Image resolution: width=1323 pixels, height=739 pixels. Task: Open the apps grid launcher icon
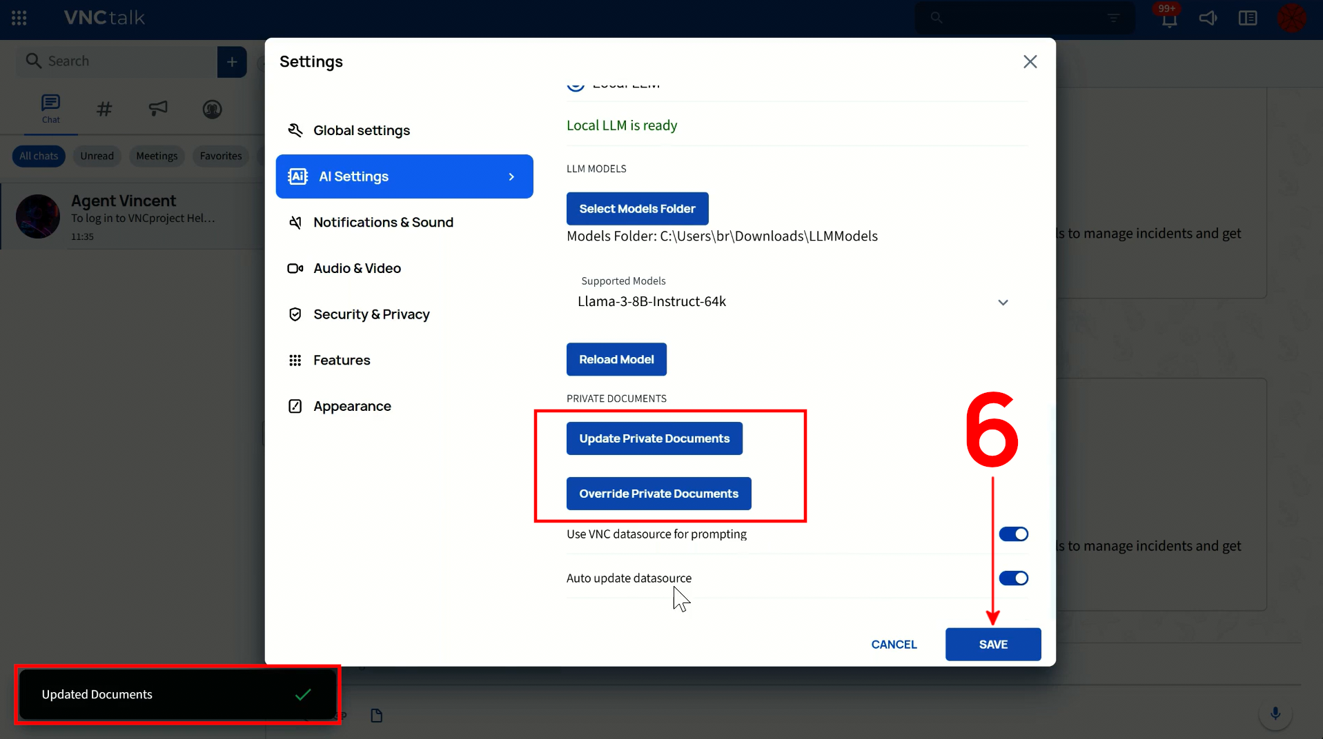click(19, 18)
